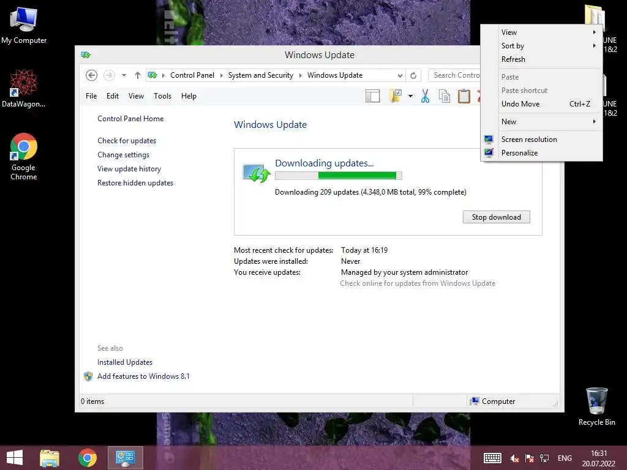Select DataWagon desktop shortcut
Viewport: 627px width, 470px height.
[x=24, y=88]
